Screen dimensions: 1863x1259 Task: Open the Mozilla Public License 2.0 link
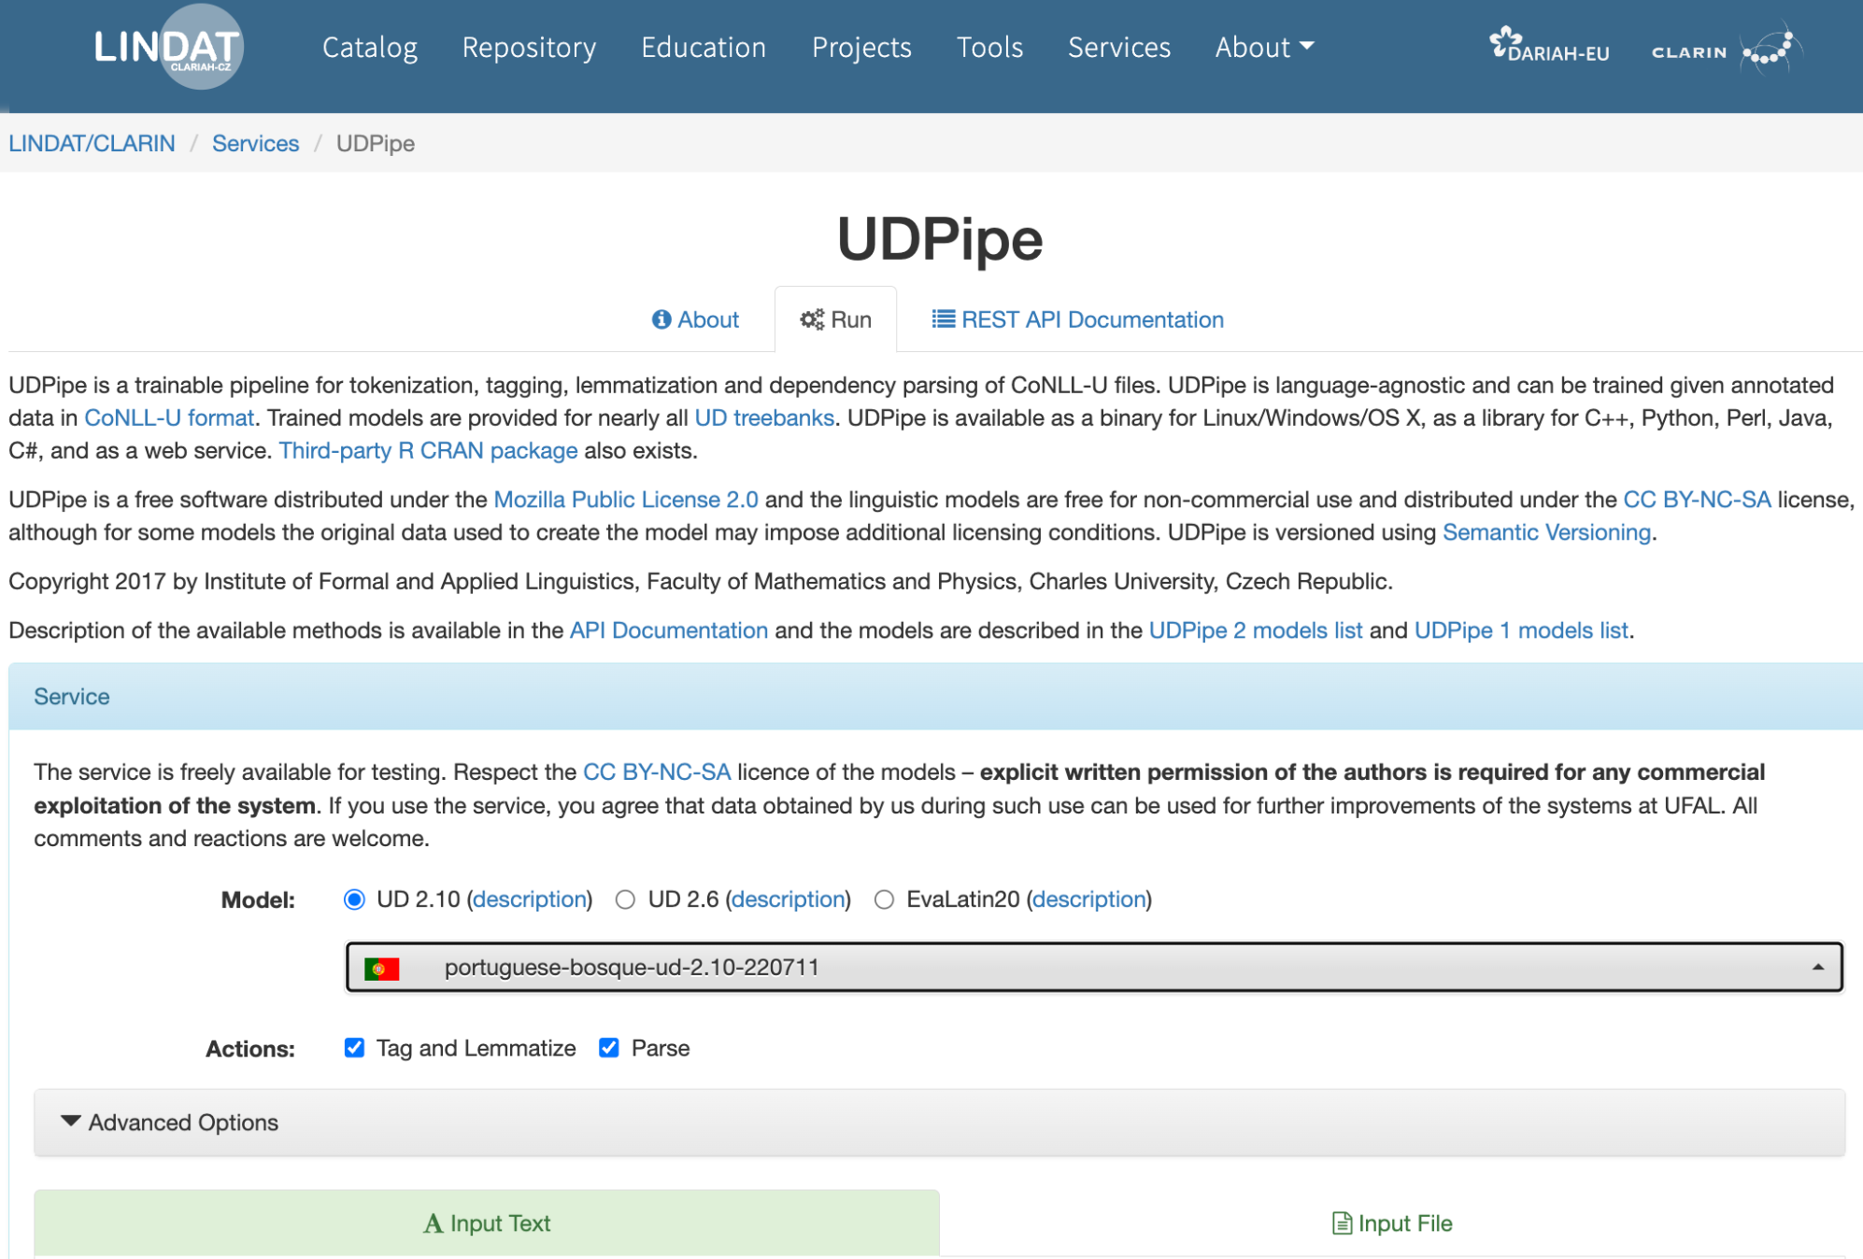pyautogui.click(x=625, y=500)
